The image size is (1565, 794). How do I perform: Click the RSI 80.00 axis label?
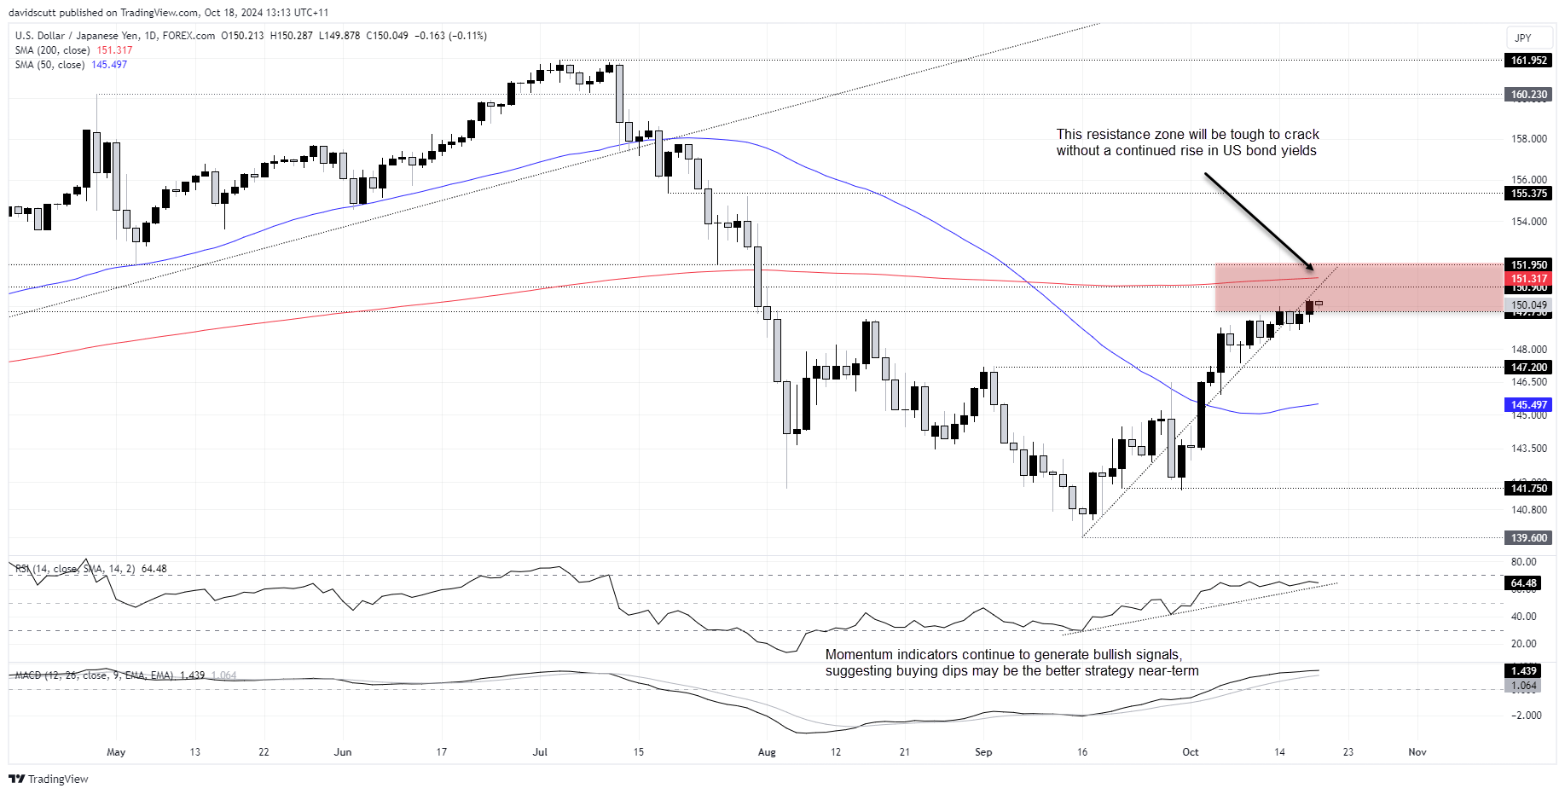coord(1524,562)
